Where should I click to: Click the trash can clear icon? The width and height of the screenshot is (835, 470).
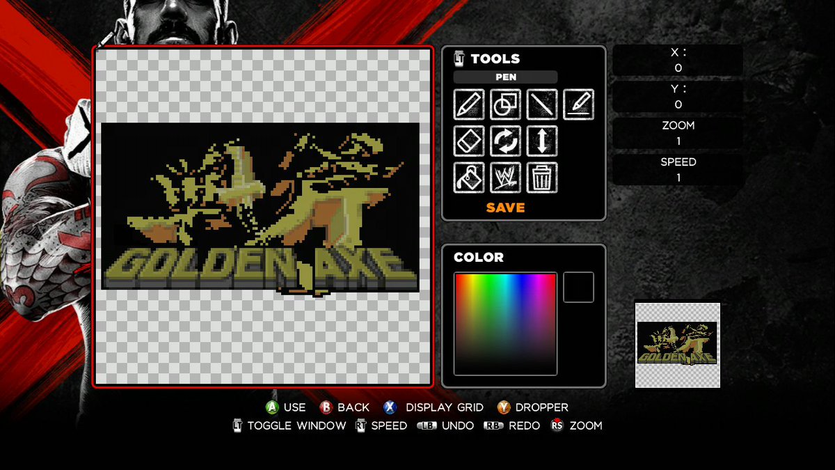click(541, 178)
